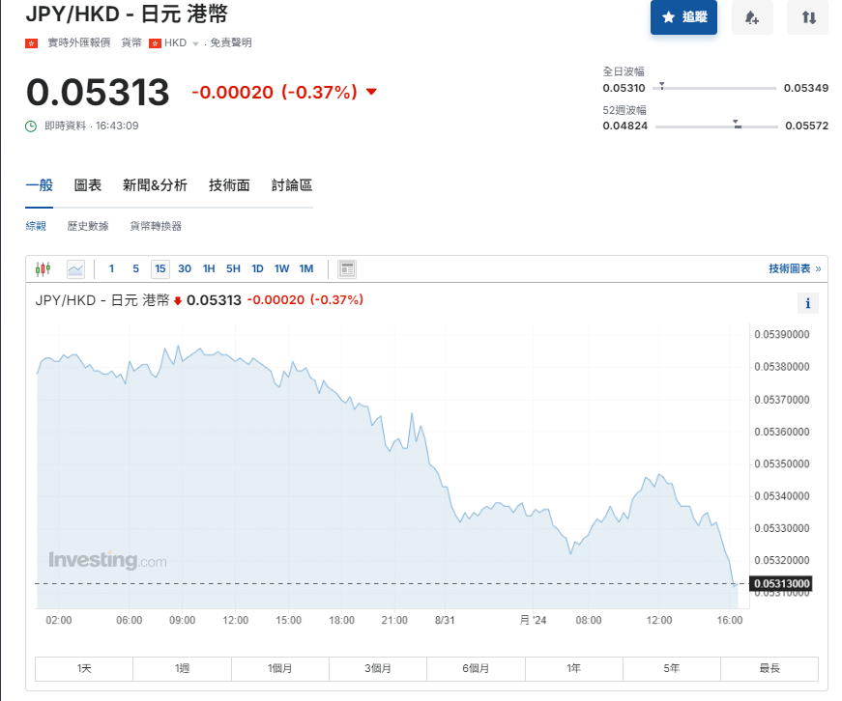Screen dimensions: 842x701
Task: Click the 52-week range slider marker
Action: [737, 124]
